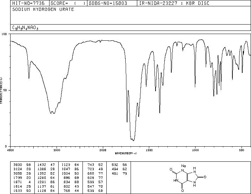Screen dimensions: 251x194
Task: Select peak table entry 1260
Action: pos(42,178)
